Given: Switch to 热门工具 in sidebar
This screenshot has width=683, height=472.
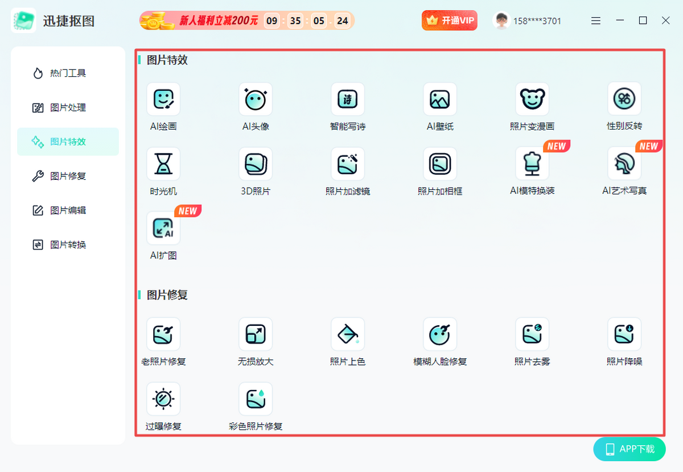Looking at the screenshot, I should 68,73.
